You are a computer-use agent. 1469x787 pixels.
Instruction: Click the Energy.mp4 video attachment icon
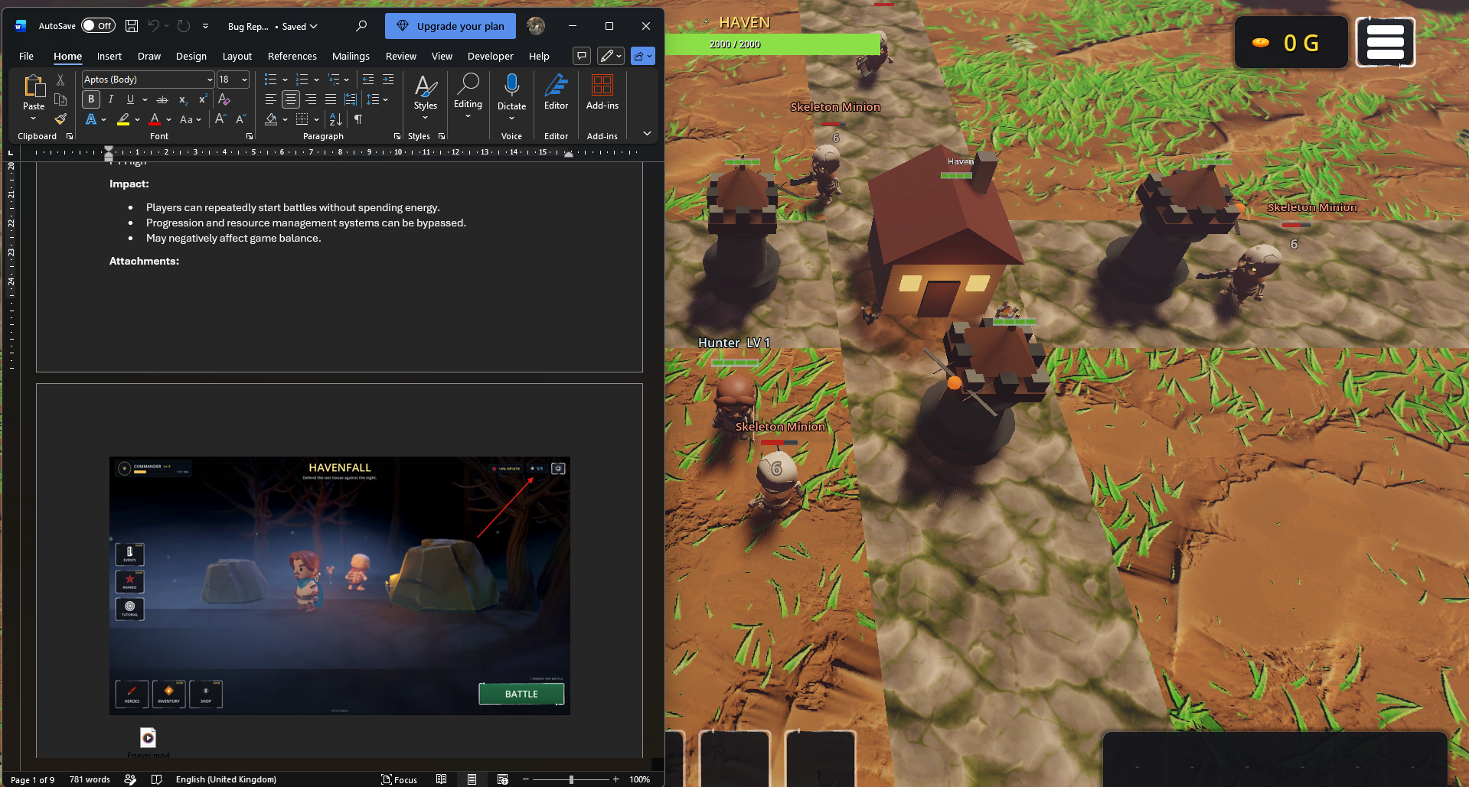point(148,738)
